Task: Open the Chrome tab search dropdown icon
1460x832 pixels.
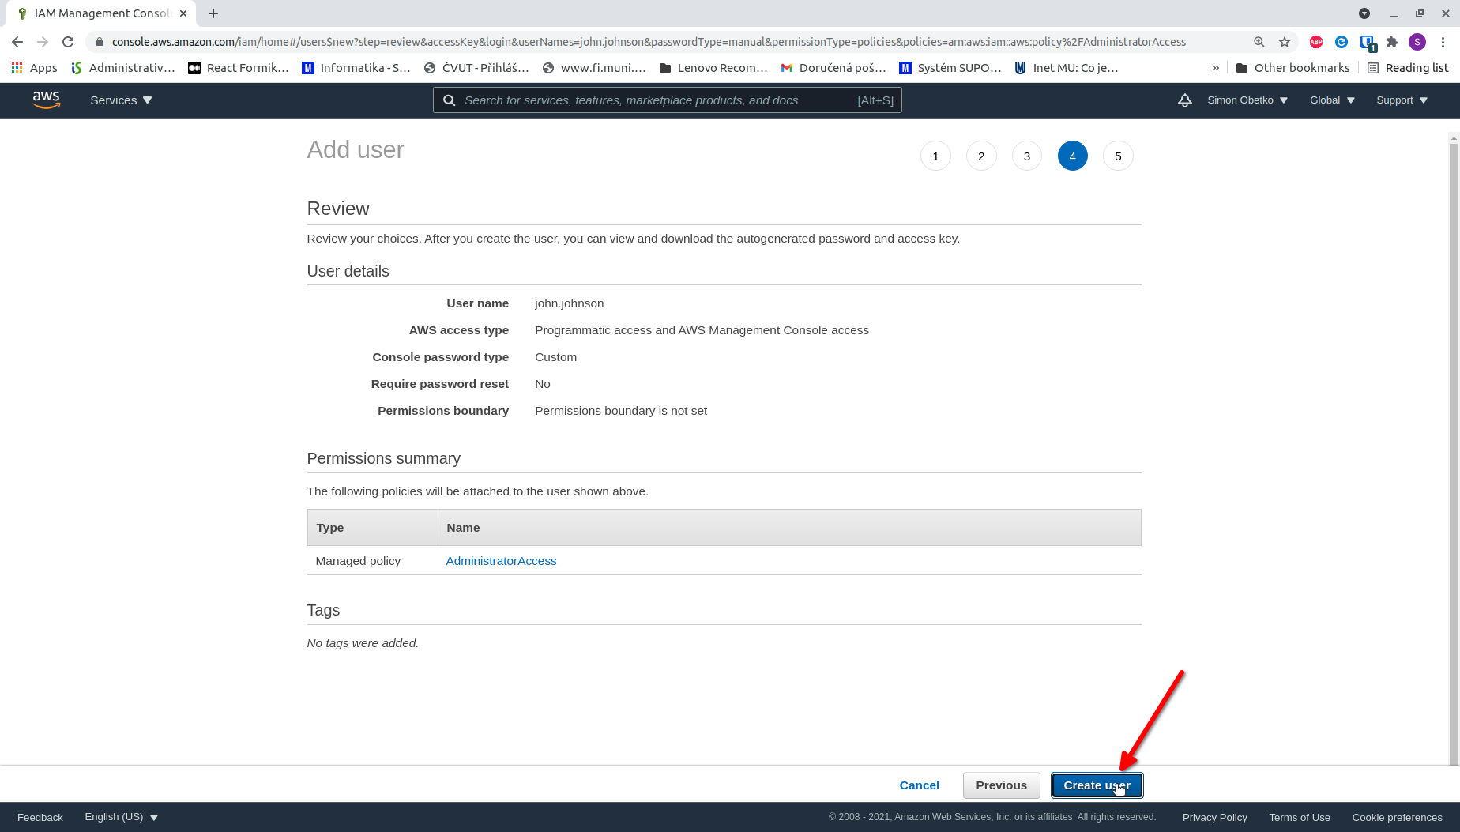Action: (x=1364, y=13)
